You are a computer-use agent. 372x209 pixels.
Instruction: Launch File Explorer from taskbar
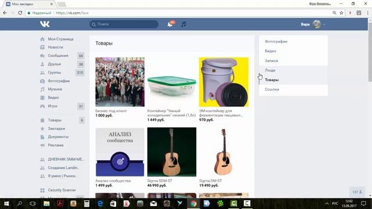click(x=46, y=204)
